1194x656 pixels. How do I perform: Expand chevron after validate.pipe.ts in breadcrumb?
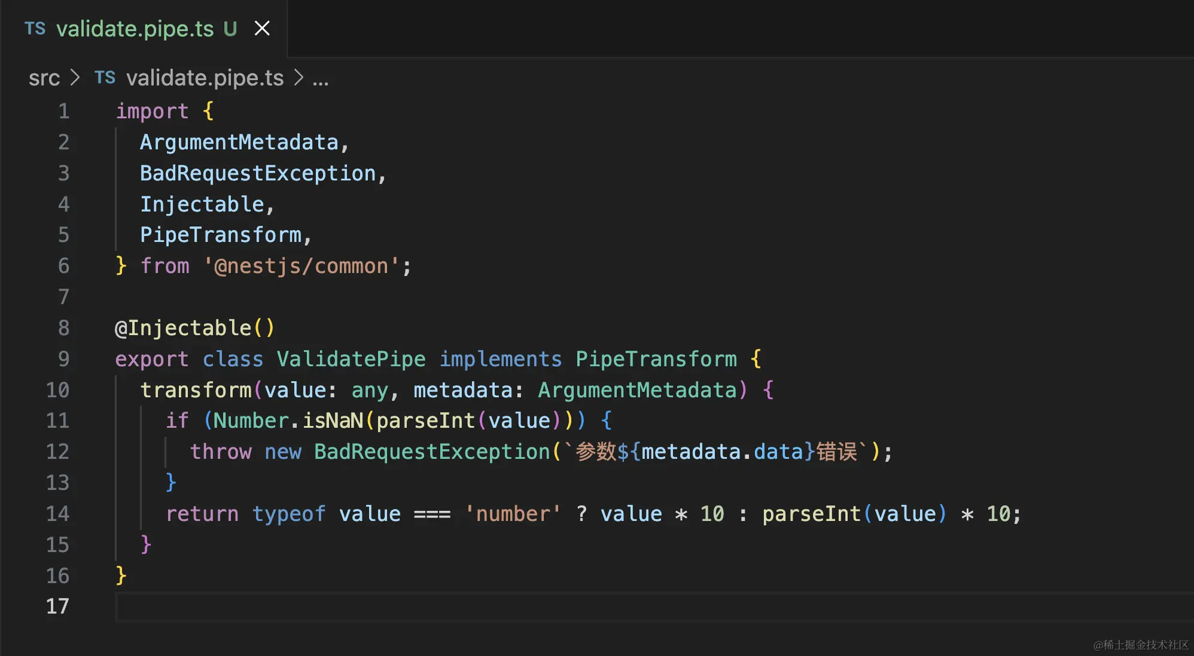click(298, 78)
